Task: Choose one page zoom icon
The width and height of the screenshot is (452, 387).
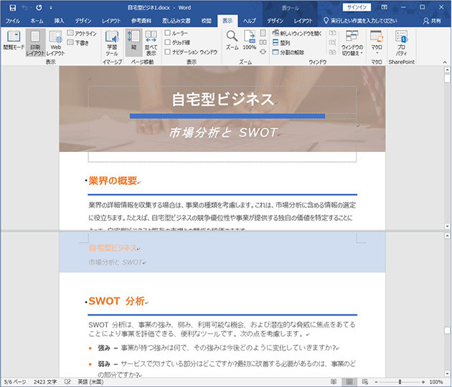Action: pyautogui.click(x=263, y=33)
